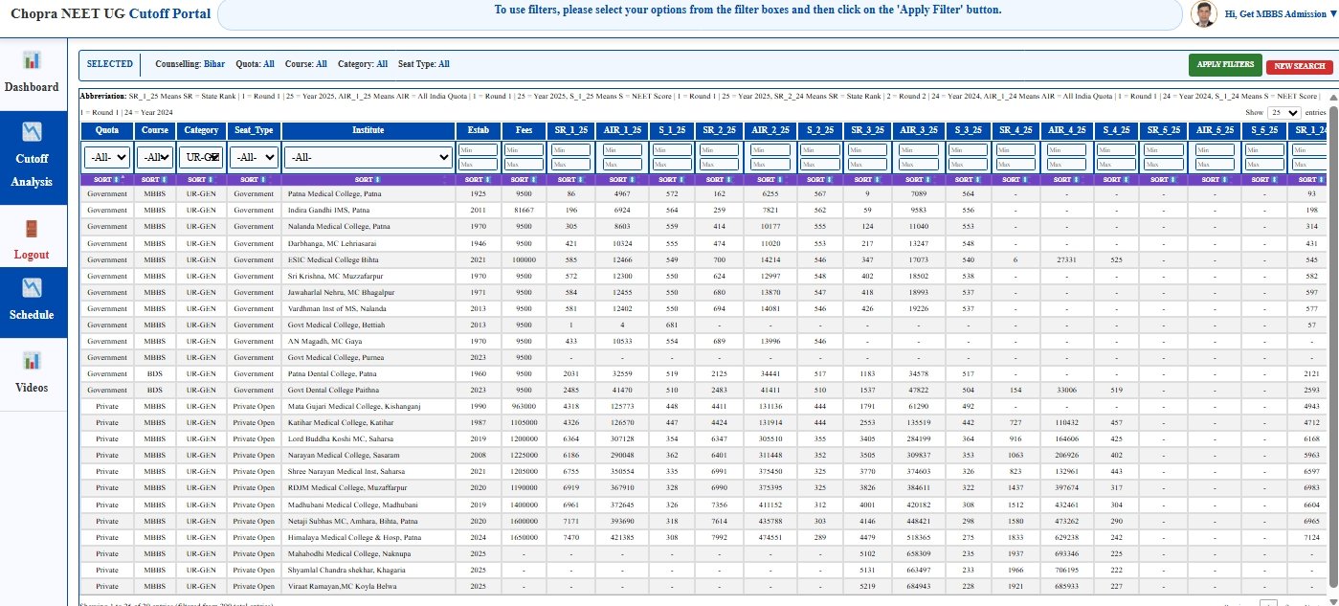The height and width of the screenshot is (606, 1339).
Task: Open the Institute filter dropdown
Action: [x=368, y=157]
